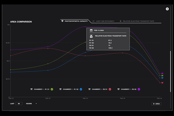This screenshot has width=174, height=116.
Task: Click the red end marker on Feb-16
Action: point(162,83)
